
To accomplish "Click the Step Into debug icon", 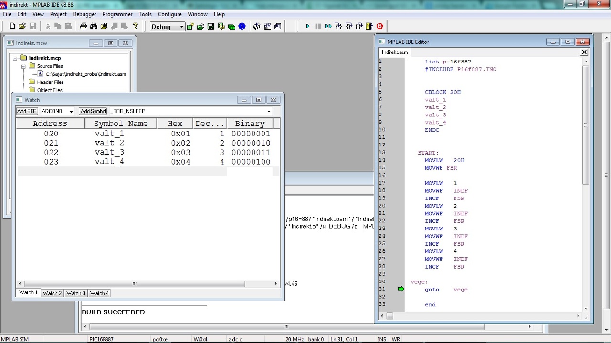I will 338,26.
